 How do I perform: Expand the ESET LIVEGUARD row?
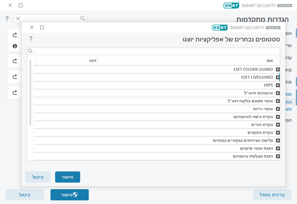click(278, 77)
